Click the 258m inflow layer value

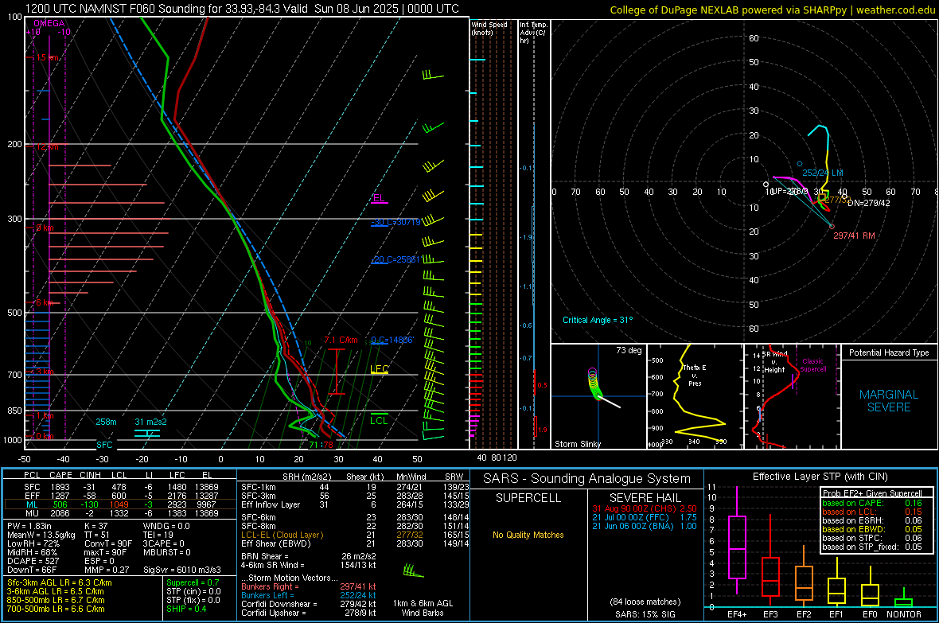coord(106,422)
